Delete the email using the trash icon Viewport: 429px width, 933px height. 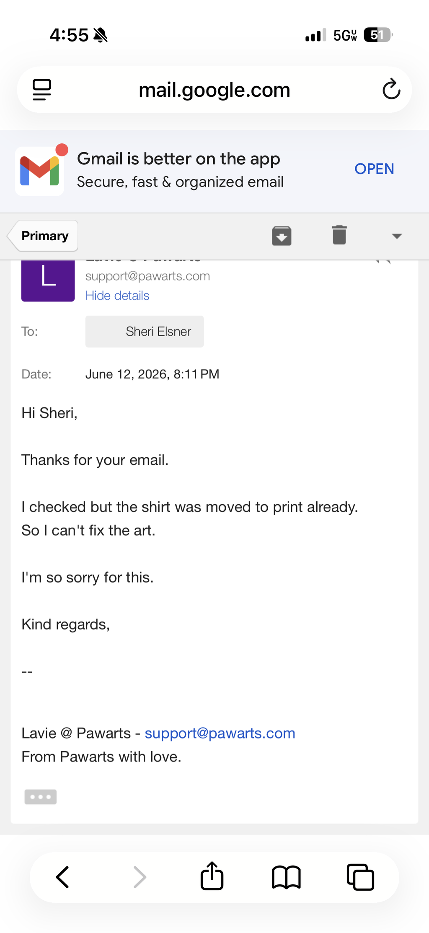339,235
